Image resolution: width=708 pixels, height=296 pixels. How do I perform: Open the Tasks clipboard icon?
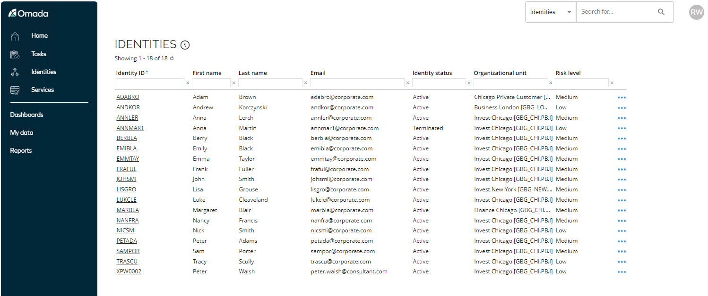tap(15, 54)
